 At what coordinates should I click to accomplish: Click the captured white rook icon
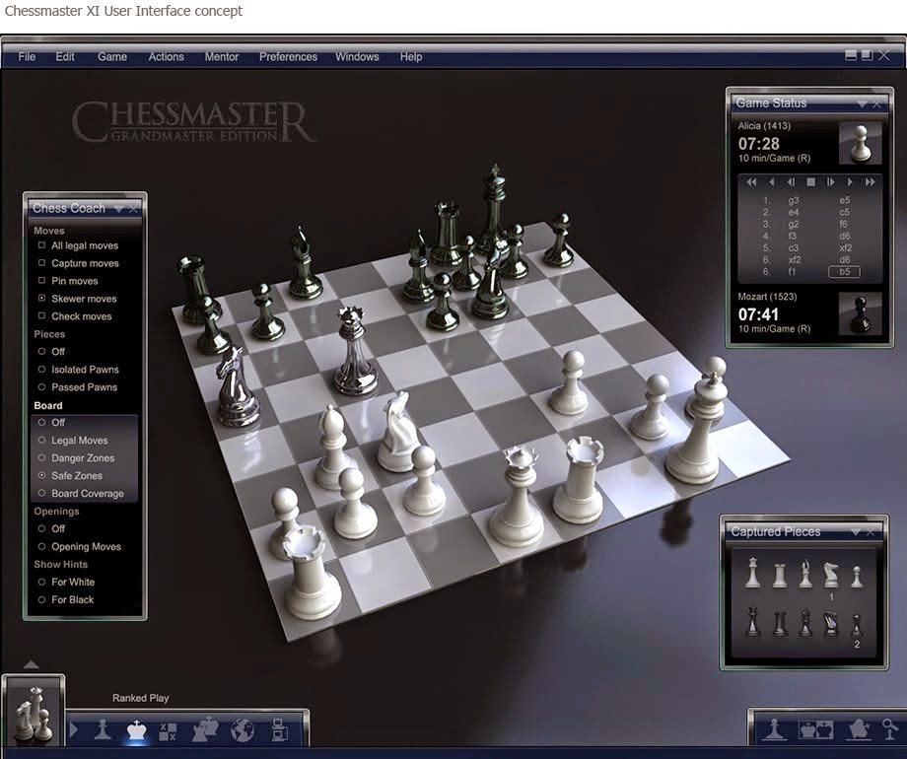point(780,575)
